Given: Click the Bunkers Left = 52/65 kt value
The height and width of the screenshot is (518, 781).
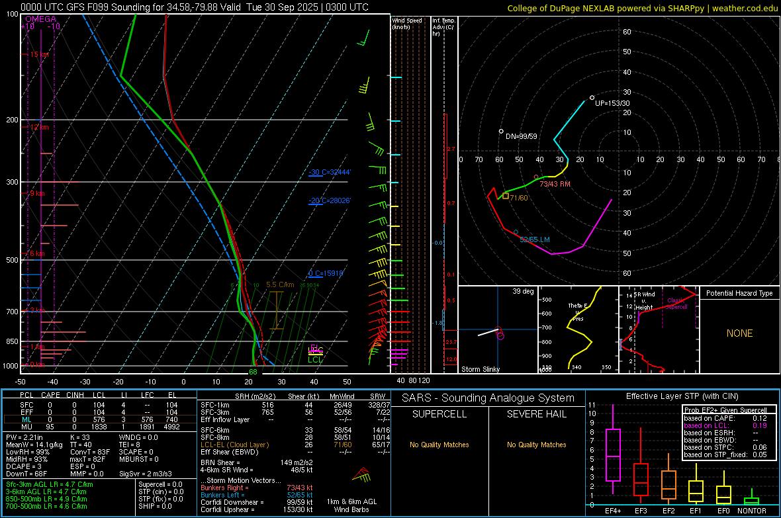Looking at the screenshot, I should tap(257, 495).
